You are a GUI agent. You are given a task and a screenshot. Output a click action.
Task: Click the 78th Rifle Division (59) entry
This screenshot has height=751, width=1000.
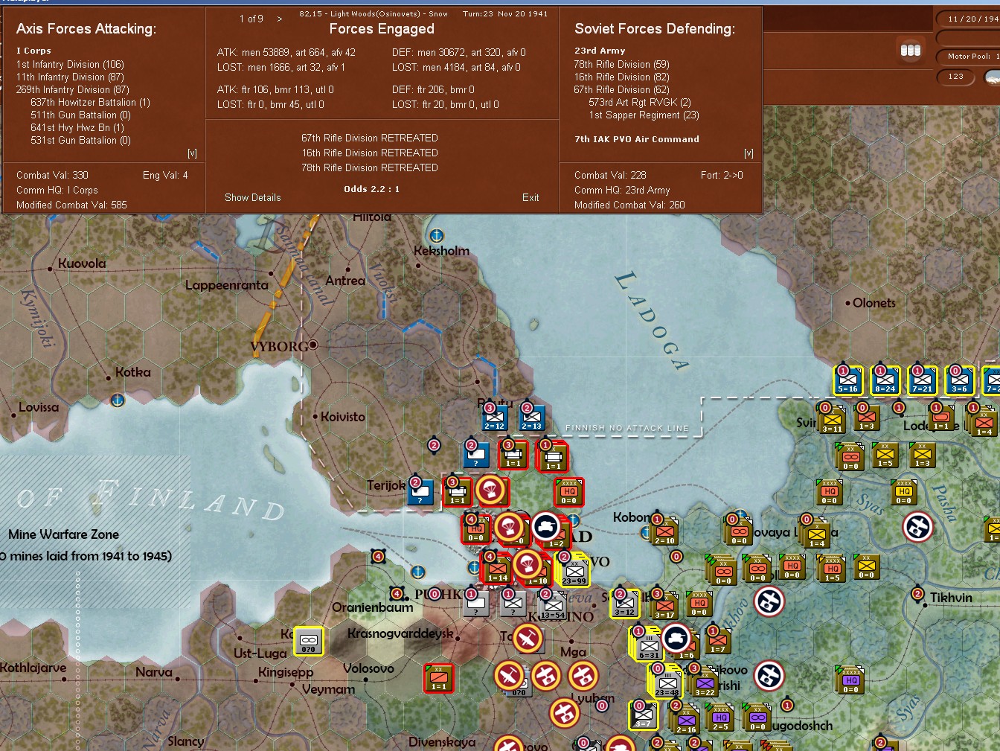[622, 65]
